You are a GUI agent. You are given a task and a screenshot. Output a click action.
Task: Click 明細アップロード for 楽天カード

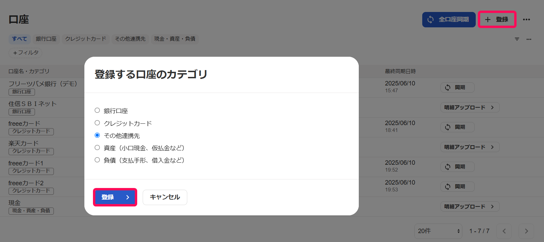470,147
